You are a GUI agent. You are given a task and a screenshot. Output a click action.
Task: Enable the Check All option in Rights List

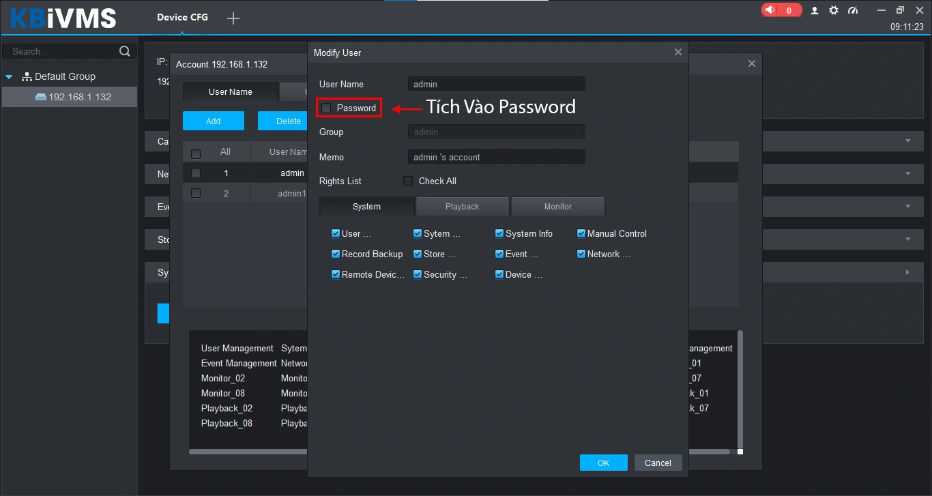(x=407, y=180)
